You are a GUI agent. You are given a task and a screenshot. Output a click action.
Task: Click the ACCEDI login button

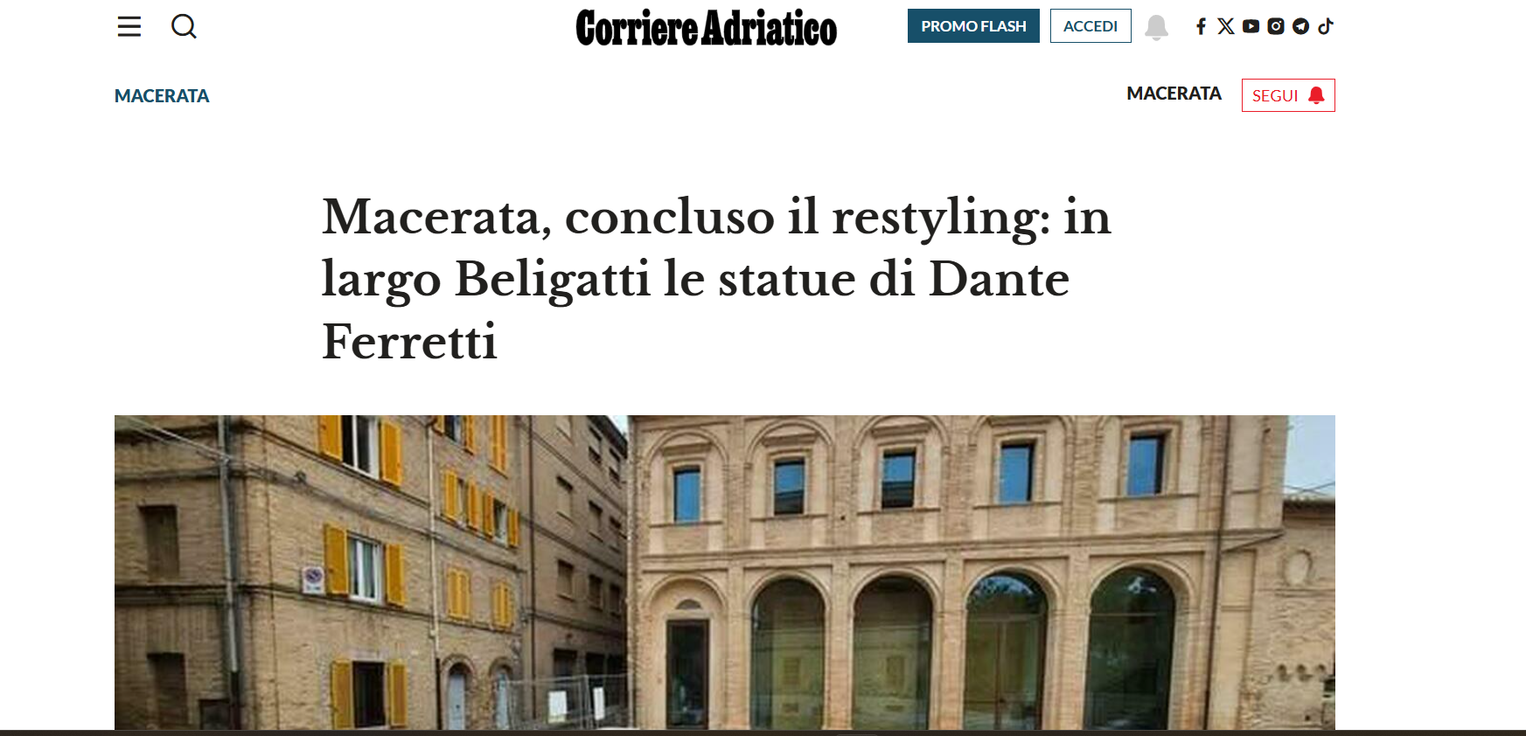[x=1090, y=26]
